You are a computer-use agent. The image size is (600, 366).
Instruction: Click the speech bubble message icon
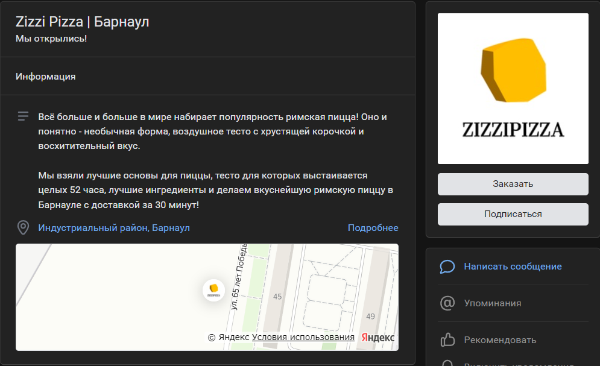coord(447,267)
